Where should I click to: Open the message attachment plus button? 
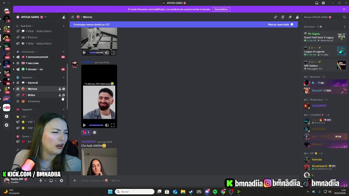pos(74,180)
